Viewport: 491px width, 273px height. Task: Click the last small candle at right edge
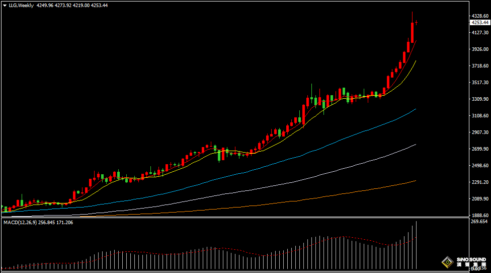[416, 22]
